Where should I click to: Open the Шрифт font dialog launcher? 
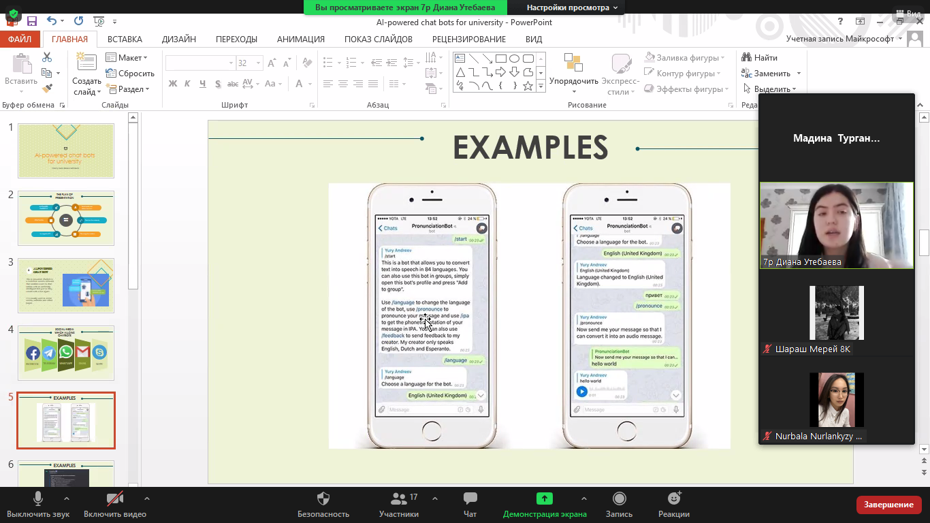pyautogui.click(x=312, y=106)
